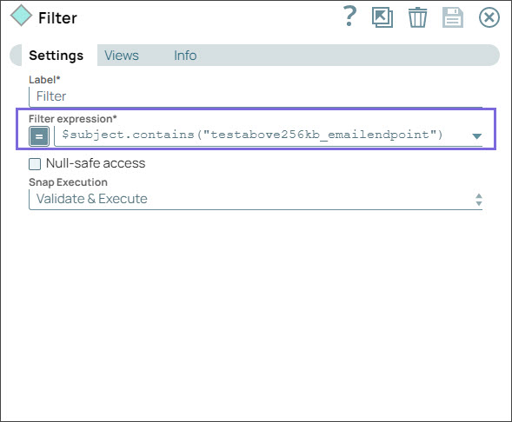
Task: Click the Snap Execution stepper arrows
Action: point(479,199)
